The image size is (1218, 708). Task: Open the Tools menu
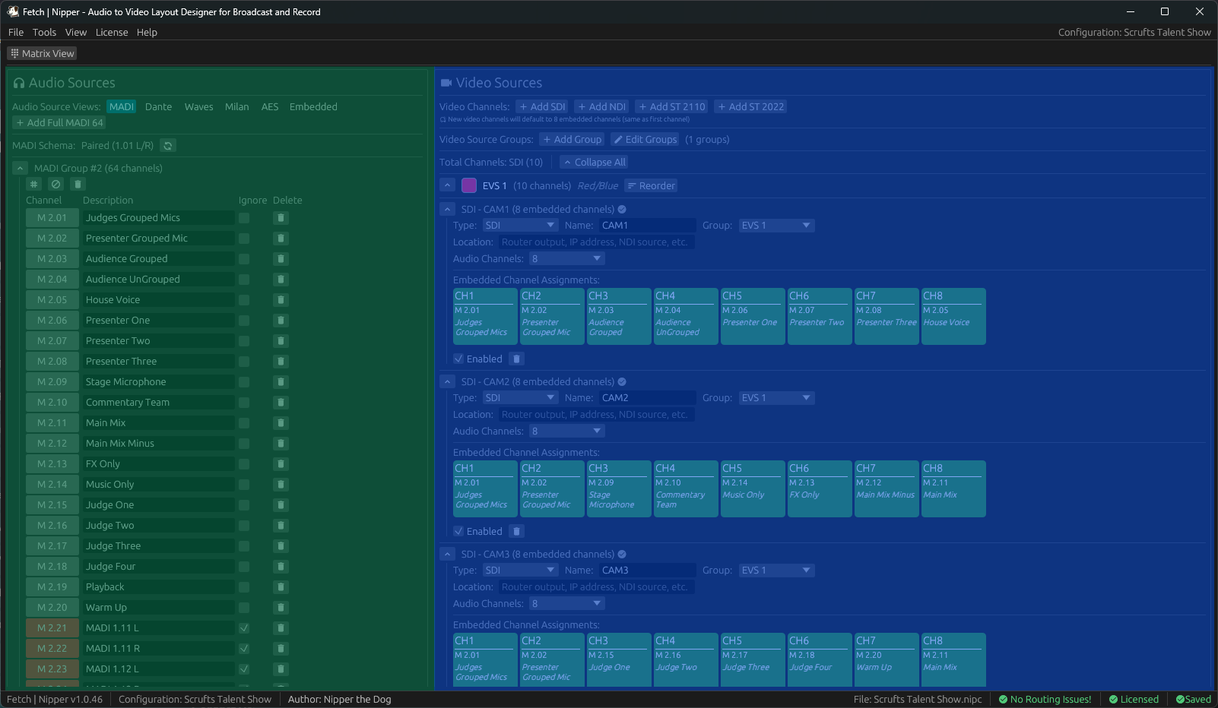point(44,32)
